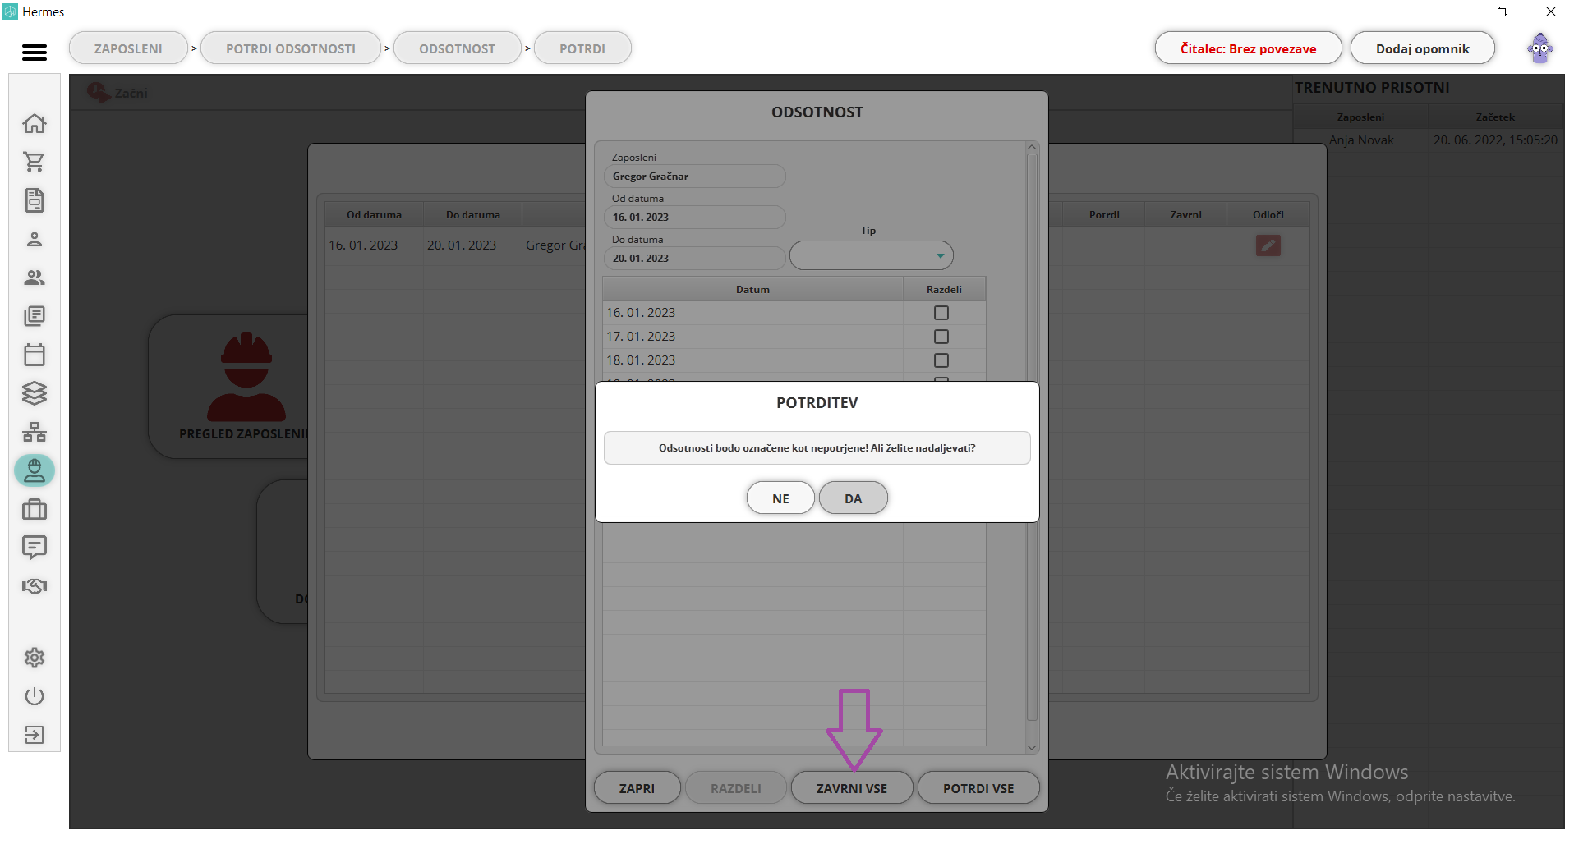Open the user avatar in top right
This screenshot has width=1574, height=844.
[1540, 48]
